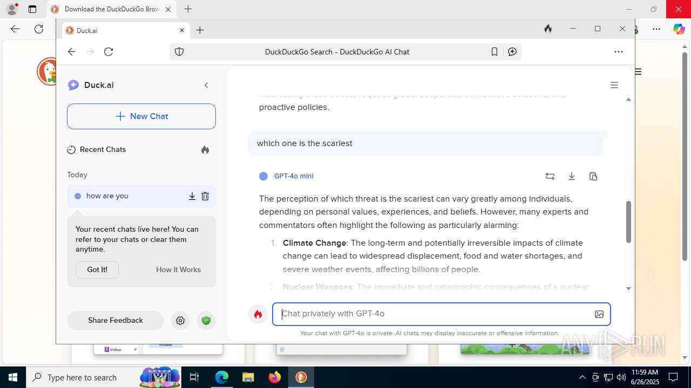Open the chat hamburger menu
691x388 pixels.
614,85
